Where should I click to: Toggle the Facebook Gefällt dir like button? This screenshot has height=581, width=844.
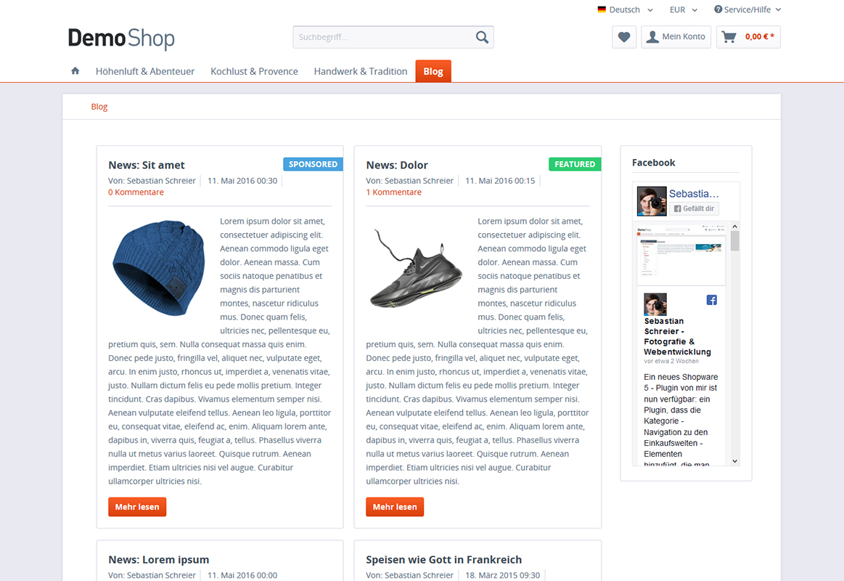click(694, 208)
